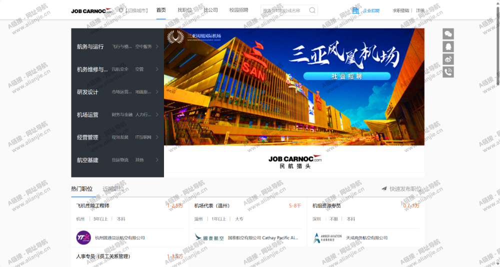
Task: Click company name 国泰航空有限公司 Cathay Pacific
Action: 263,237
